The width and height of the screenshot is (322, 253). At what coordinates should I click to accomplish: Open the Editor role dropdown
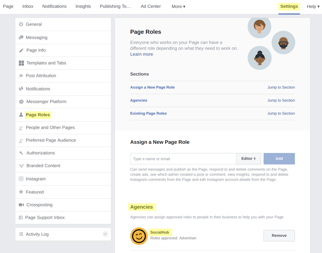pos(248,158)
